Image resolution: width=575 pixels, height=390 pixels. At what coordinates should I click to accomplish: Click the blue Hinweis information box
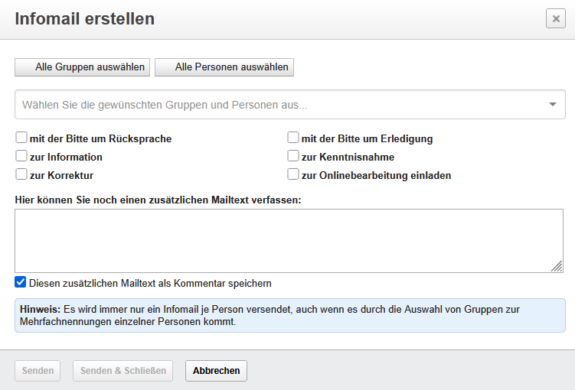(x=289, y=315)
